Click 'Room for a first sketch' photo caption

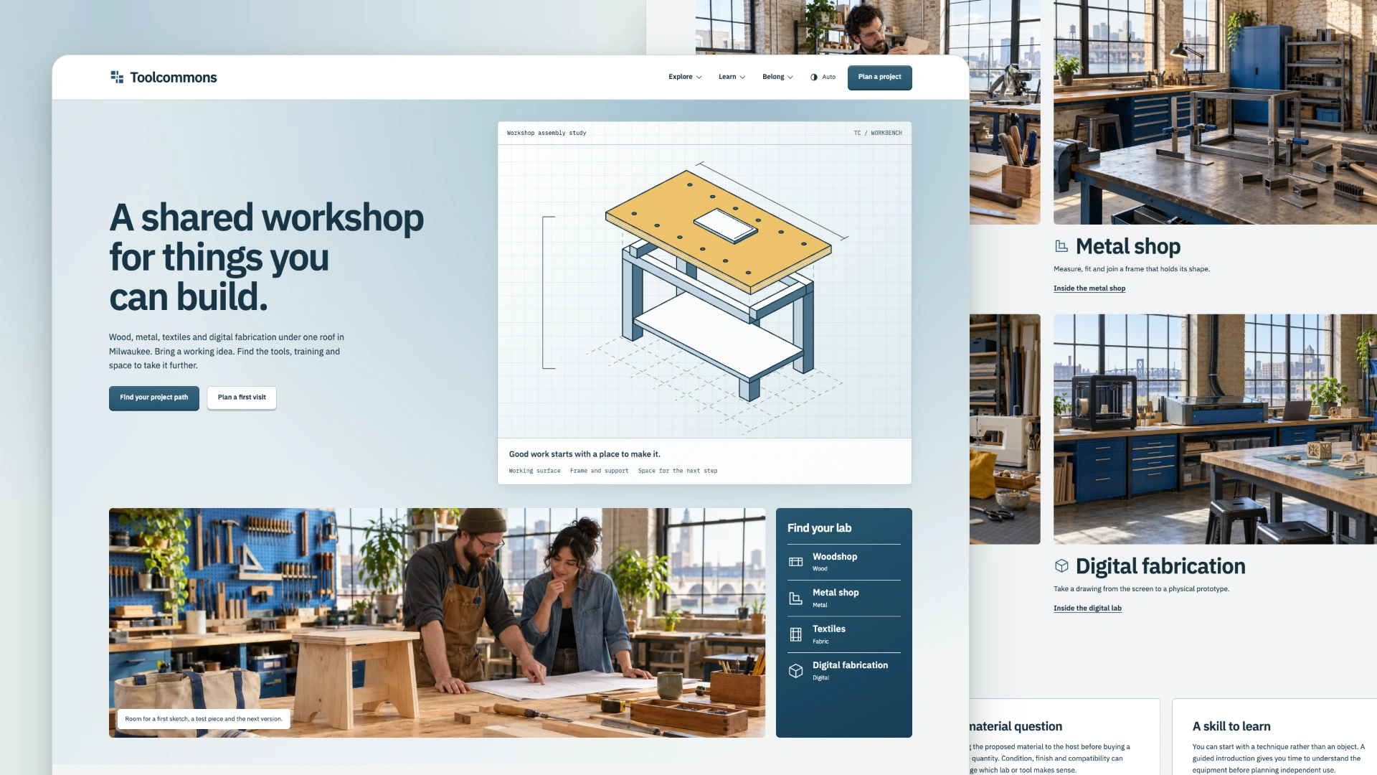point(204,719)
